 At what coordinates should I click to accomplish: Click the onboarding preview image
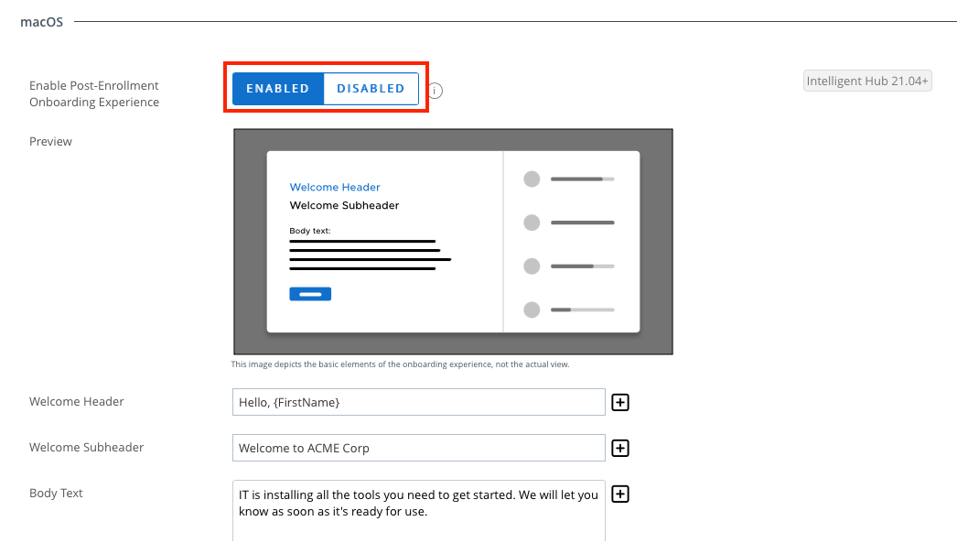pyautogui.click(x=453, y=241)
